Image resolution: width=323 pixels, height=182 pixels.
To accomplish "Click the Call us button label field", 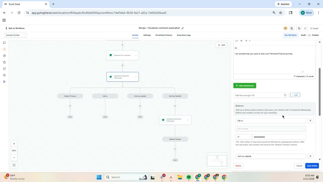I will pos(271,121).
